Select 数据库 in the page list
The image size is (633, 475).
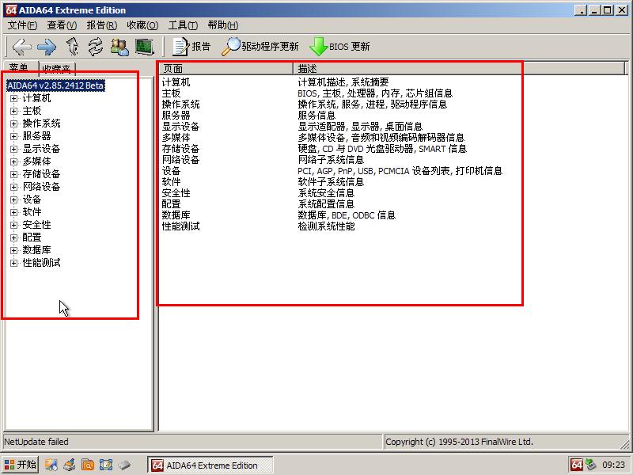pos(176,215)
